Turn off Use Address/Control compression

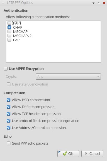point(9,128)
